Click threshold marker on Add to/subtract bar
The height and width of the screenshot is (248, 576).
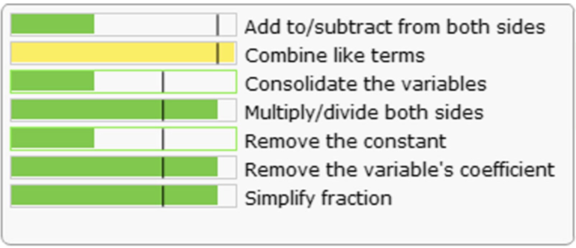coord(218,25)
